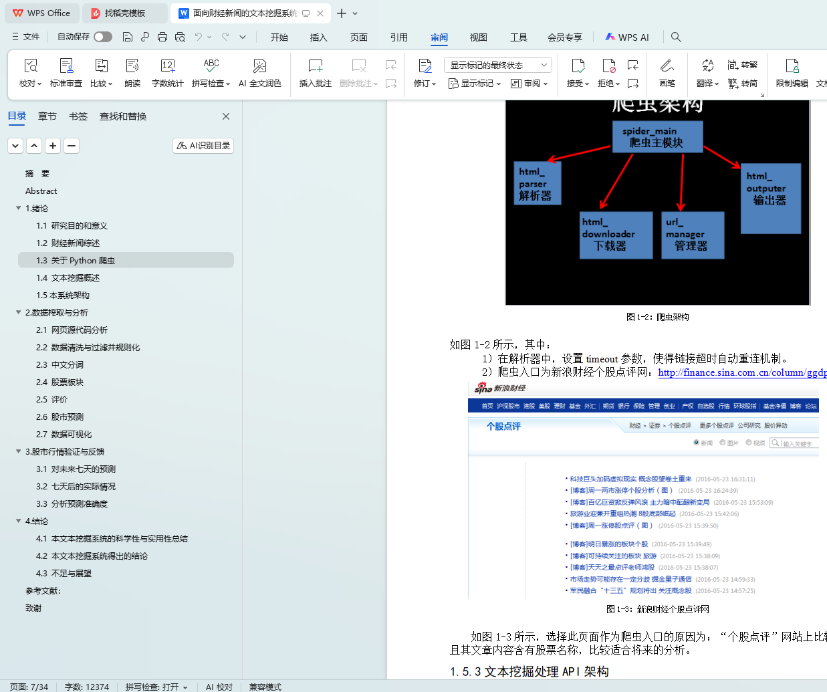Switch to the 章节 navigation tab
Viewport: 827px width, 692px height.
point(47,116)
